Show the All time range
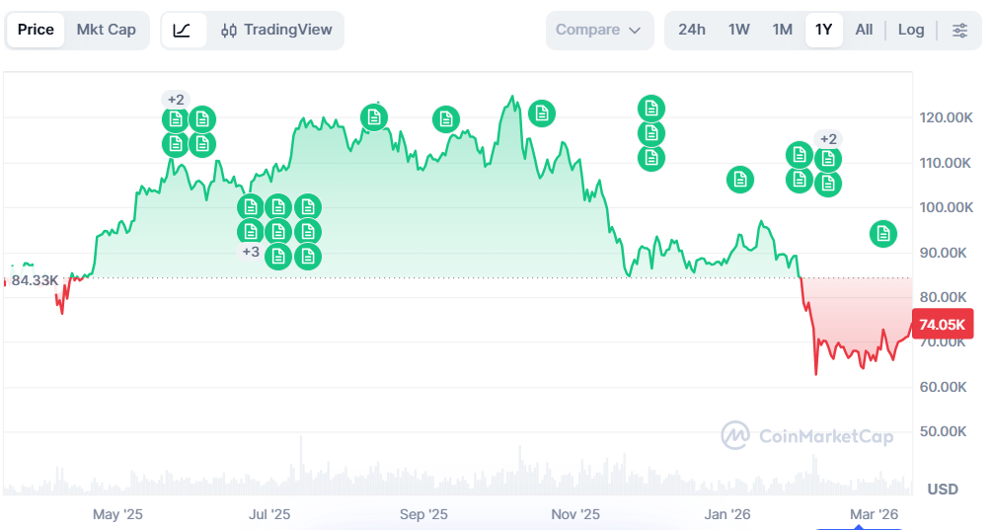992x530 pixels. (x=864, y=30)
